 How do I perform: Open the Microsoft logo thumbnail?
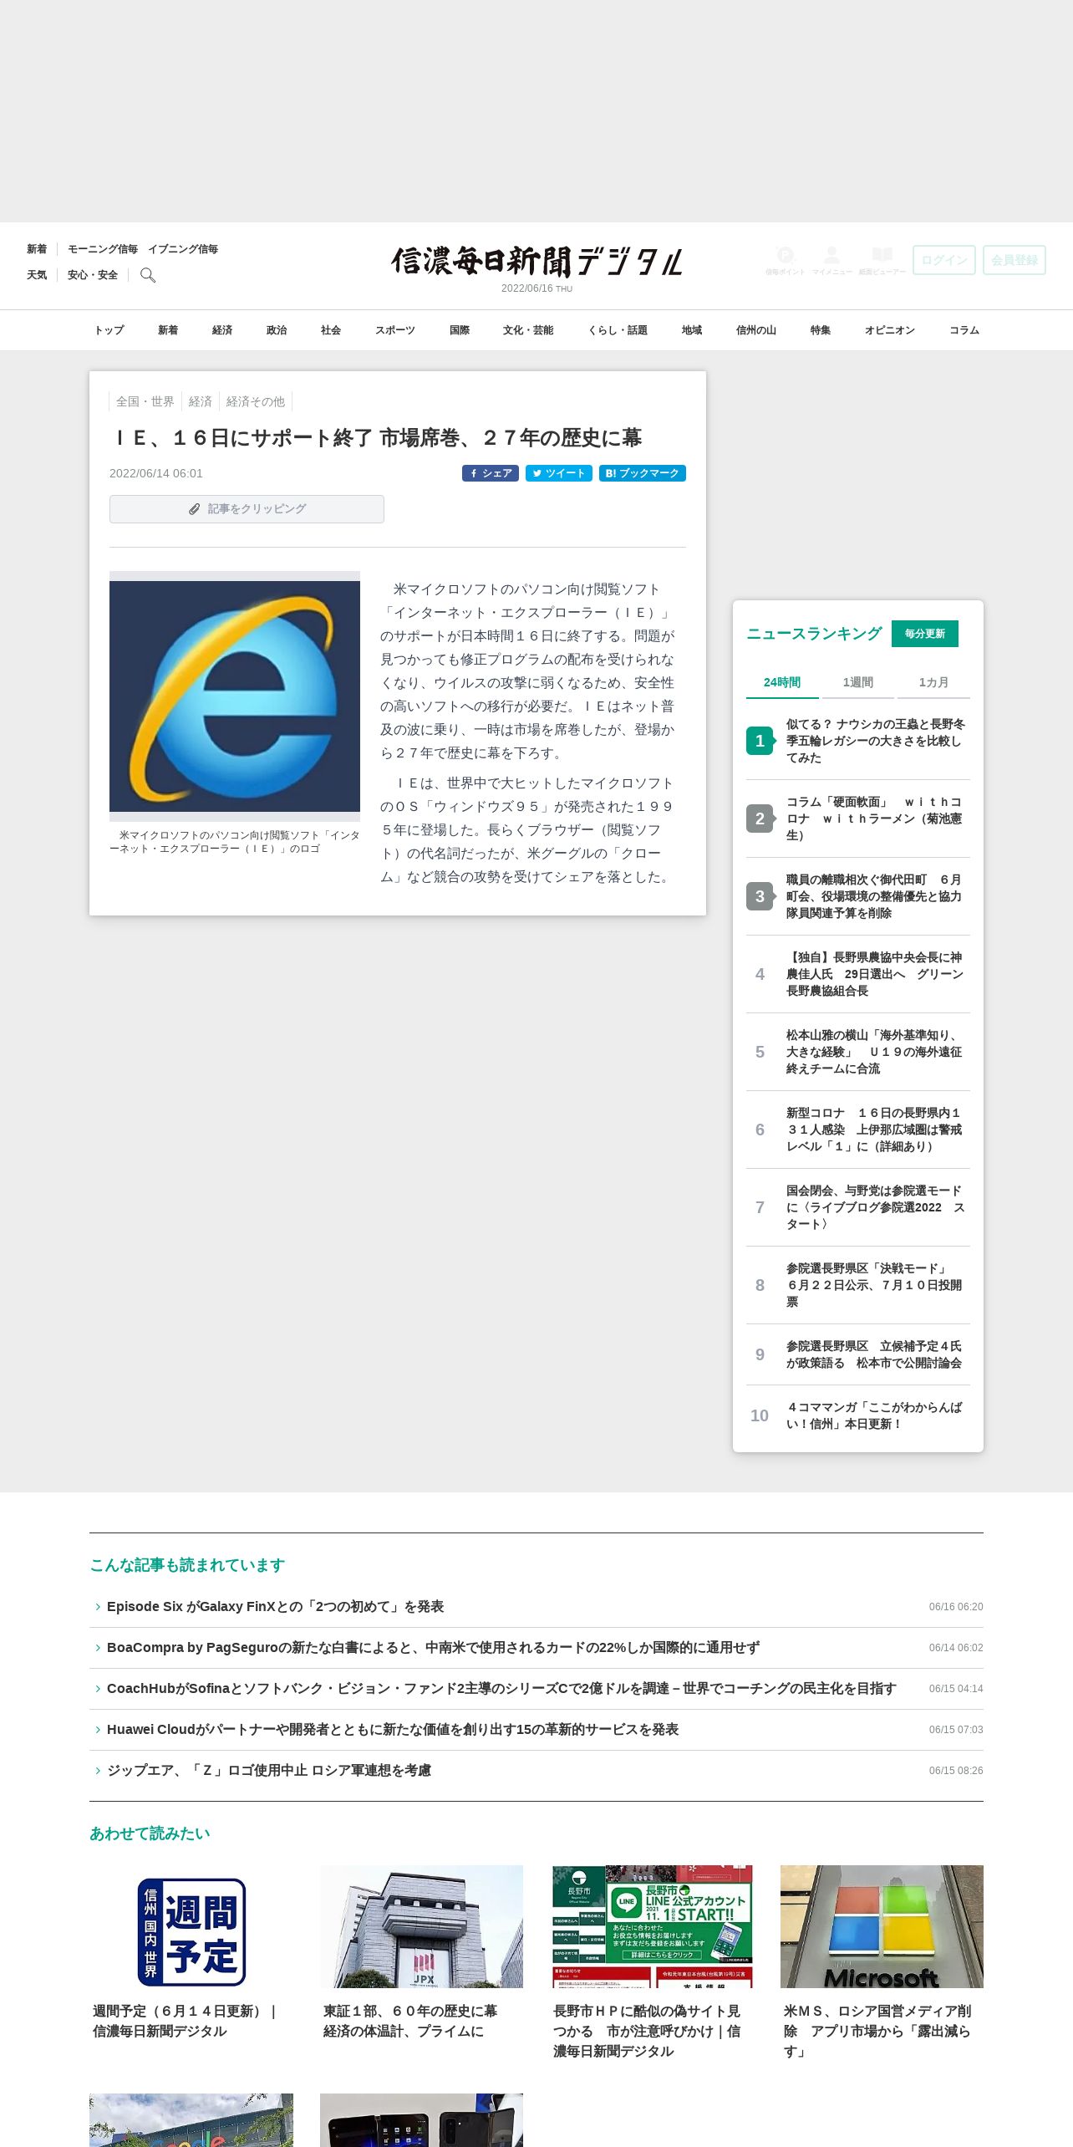[882, 1926]
